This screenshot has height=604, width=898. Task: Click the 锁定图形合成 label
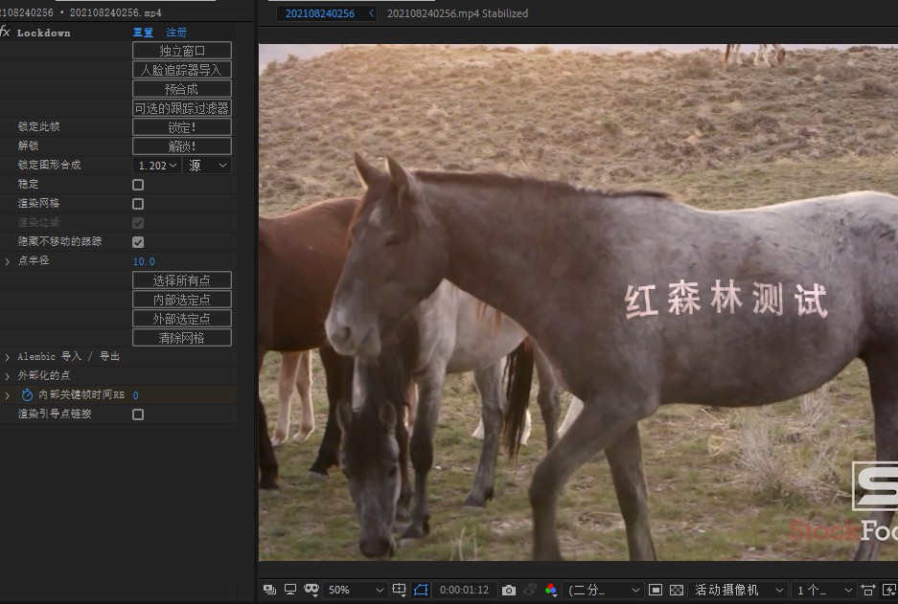[49, 165]
